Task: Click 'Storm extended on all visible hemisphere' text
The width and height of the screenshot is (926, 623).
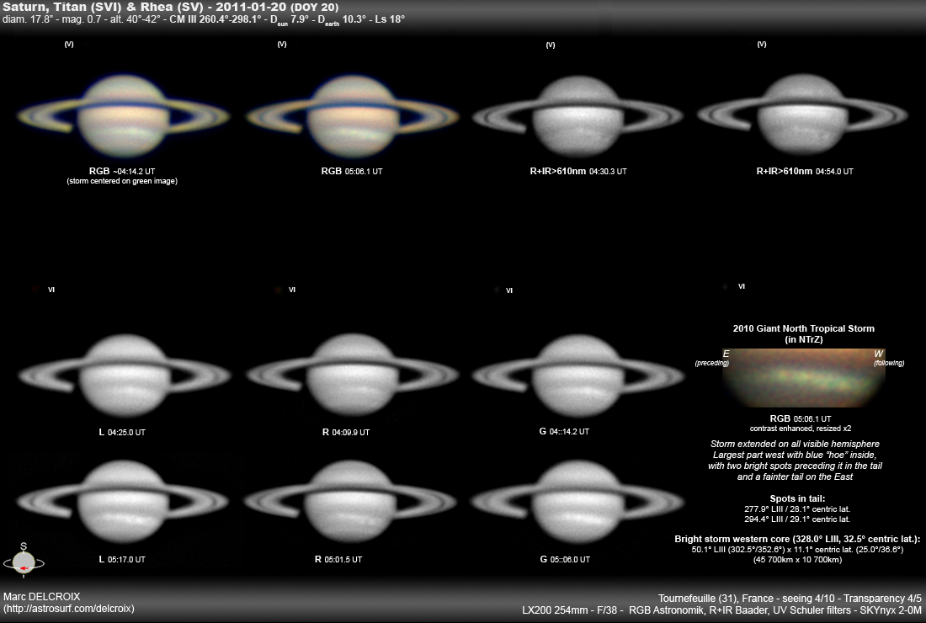Action: click(x=795, y=444)
